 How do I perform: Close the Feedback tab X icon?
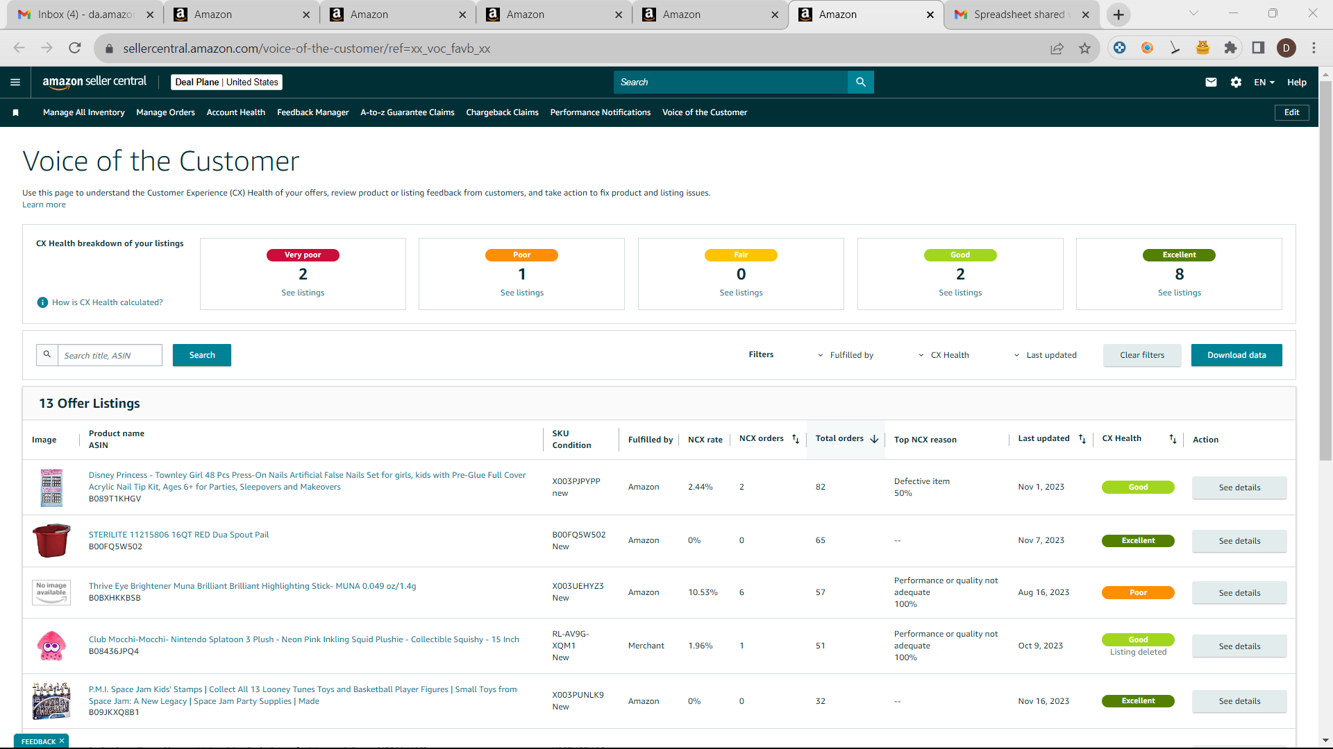(62, 741)
